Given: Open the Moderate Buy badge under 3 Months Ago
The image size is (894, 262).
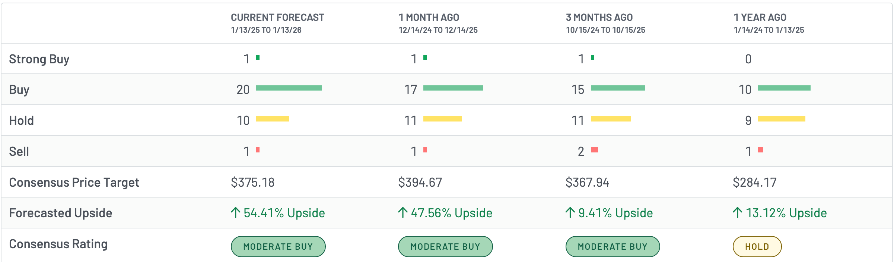Looking at the screenshot, I should coord(613,246).
